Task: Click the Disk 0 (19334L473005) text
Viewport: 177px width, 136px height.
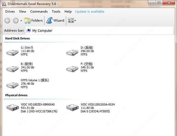Action: [x=95, y=111]
